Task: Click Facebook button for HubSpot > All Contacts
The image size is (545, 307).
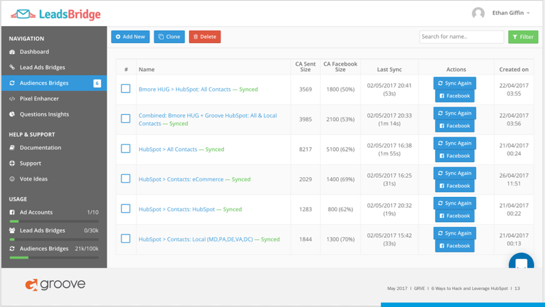Action: coord(455,156)
